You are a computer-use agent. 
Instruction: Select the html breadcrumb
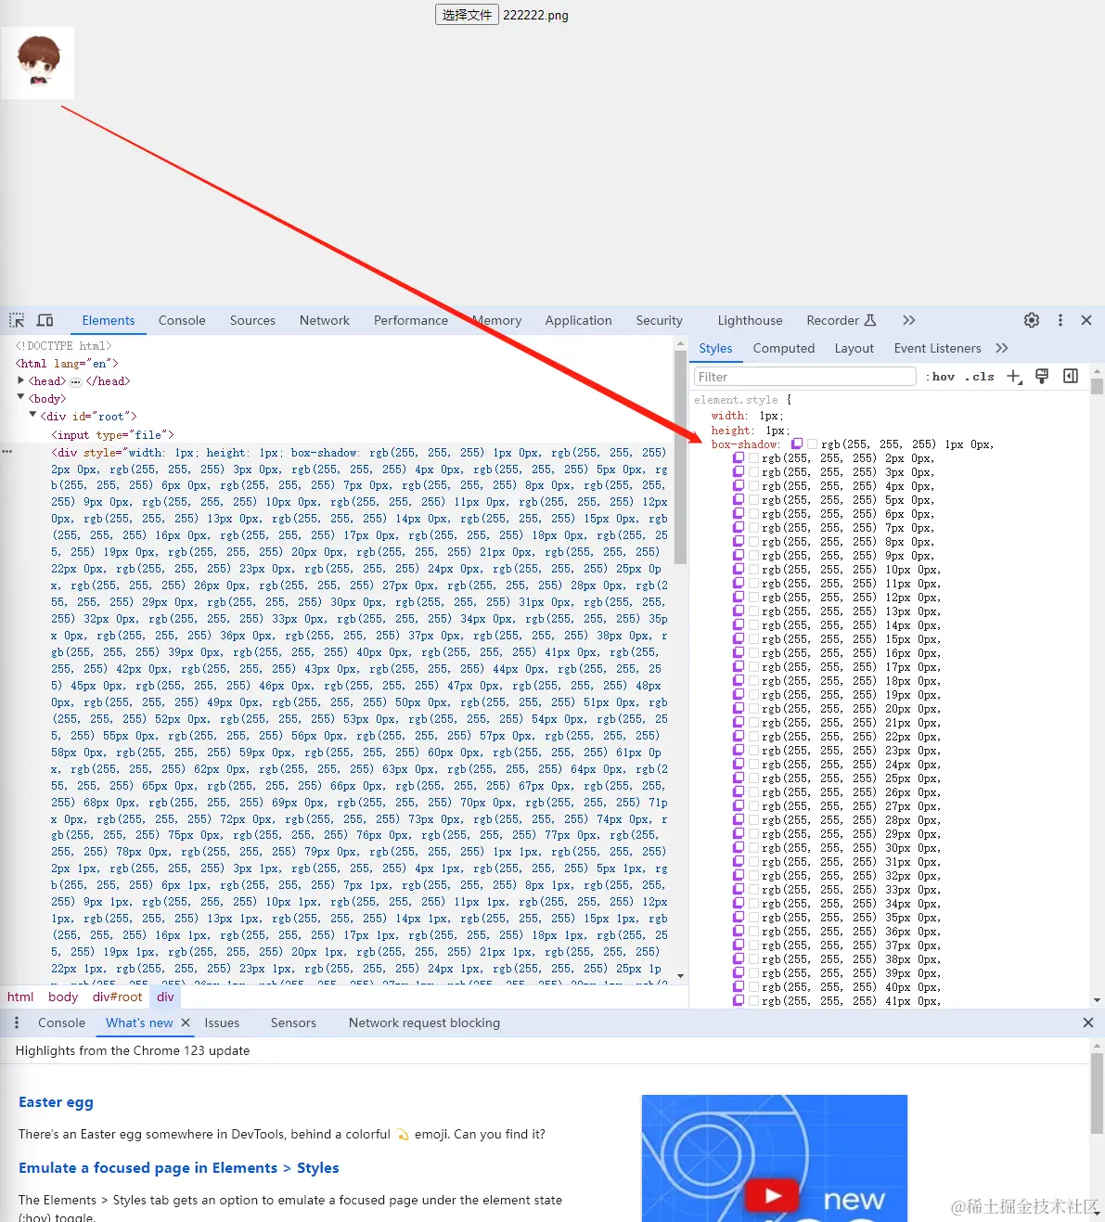pyautogui.click(x=20, y=997)
